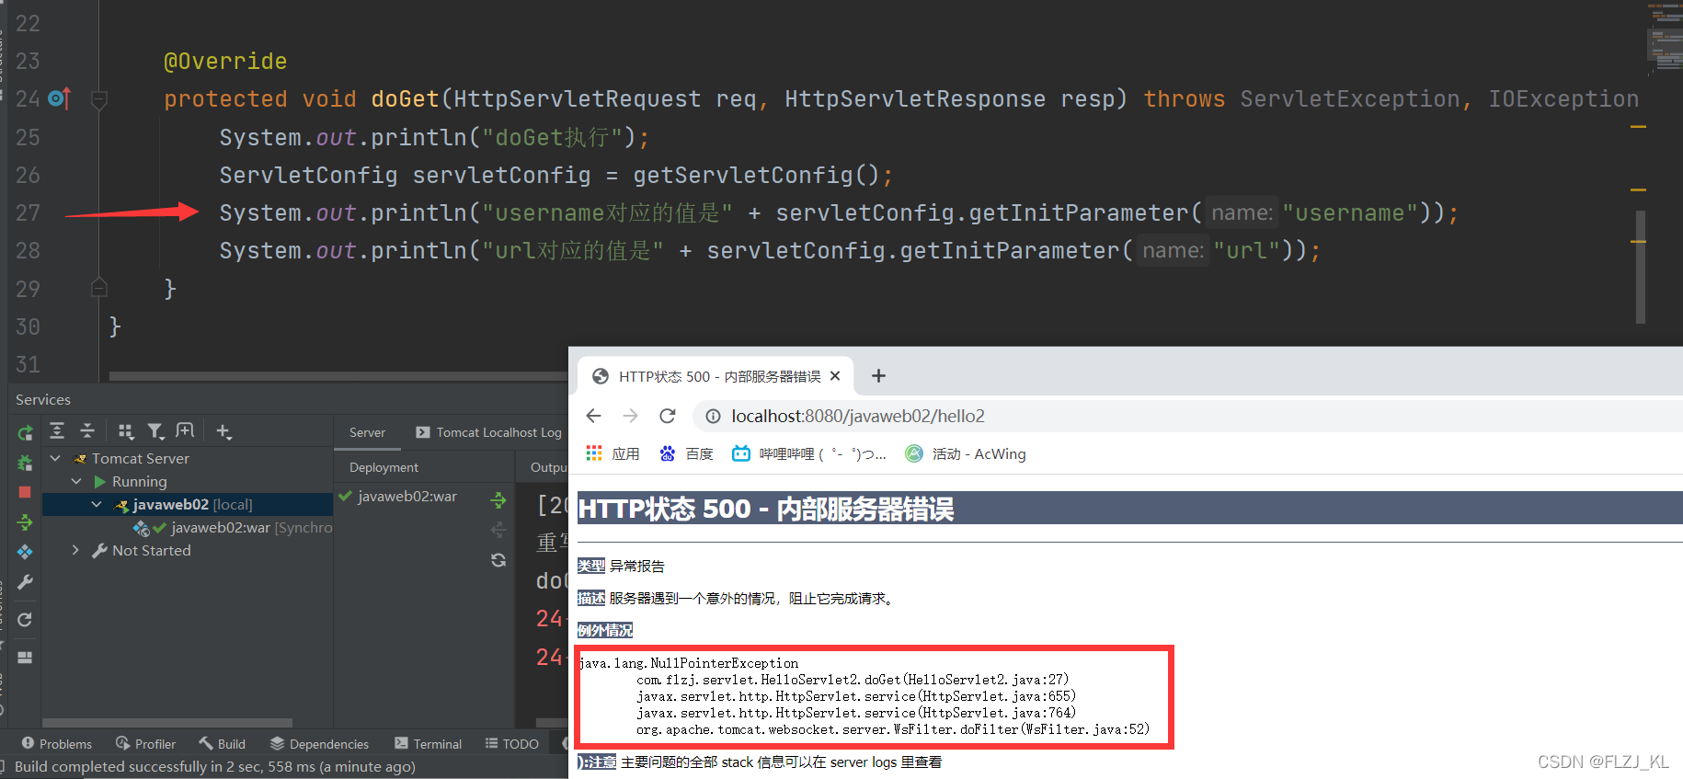Click the layout settings icon in Services sidebar
The width and height of the screenshot is (1683, 779).
[25, 658]
